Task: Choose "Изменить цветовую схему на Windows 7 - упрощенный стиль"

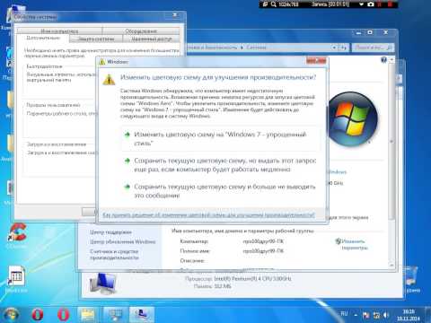Action: click(x=220, y=139)
